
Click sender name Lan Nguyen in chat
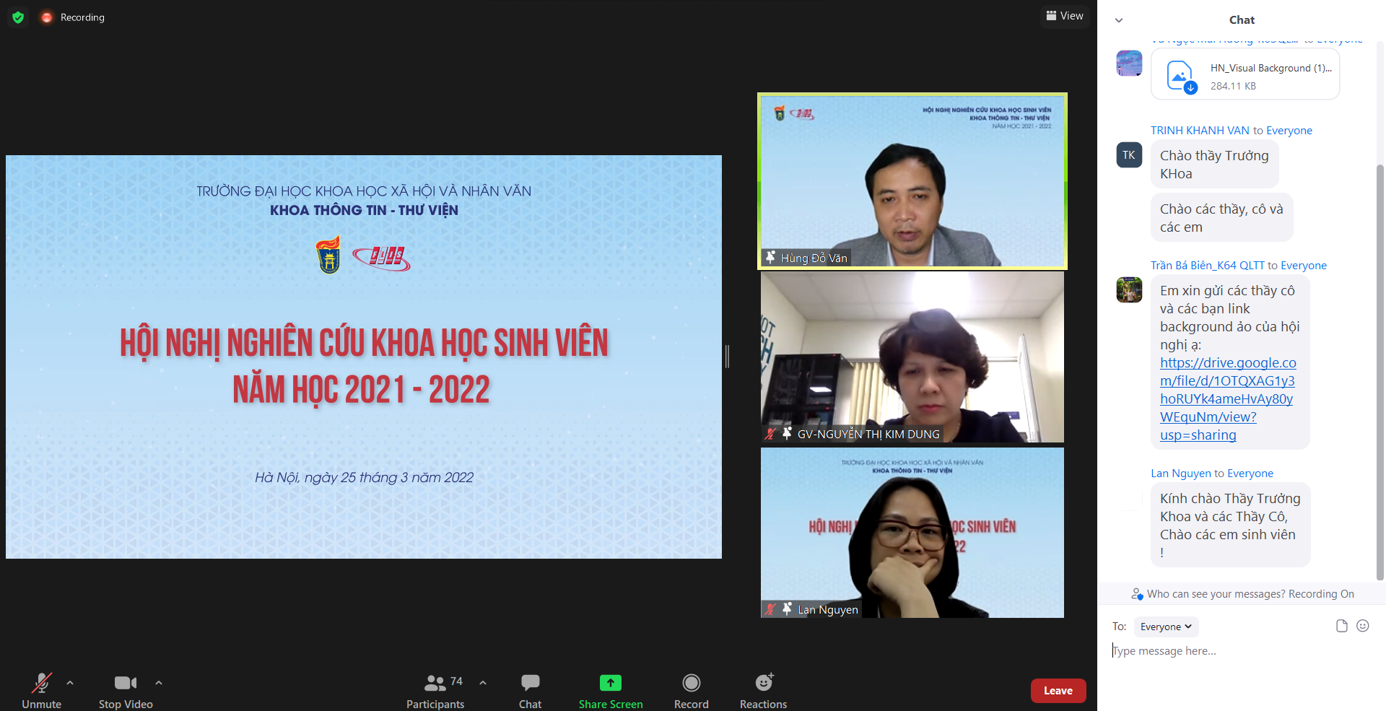pyautogui.click(x=1181, y=474)
